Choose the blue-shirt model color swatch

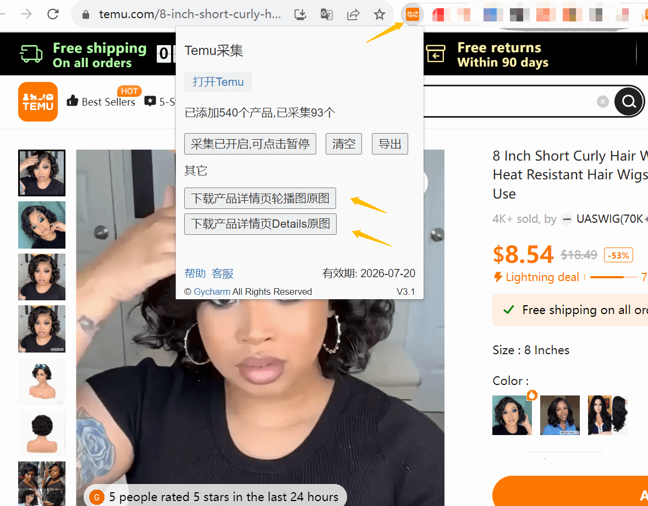pyautogui.click(x=560, y=415)
